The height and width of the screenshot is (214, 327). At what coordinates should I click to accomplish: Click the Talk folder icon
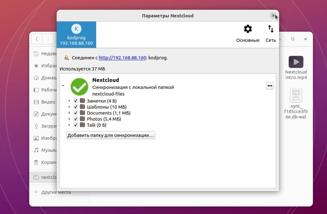pyautogui.click(x=82, y=125)
